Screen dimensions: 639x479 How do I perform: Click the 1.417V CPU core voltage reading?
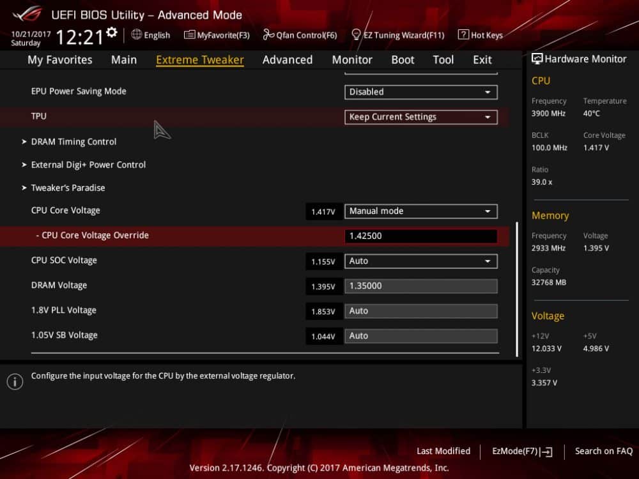click(323, 212)
